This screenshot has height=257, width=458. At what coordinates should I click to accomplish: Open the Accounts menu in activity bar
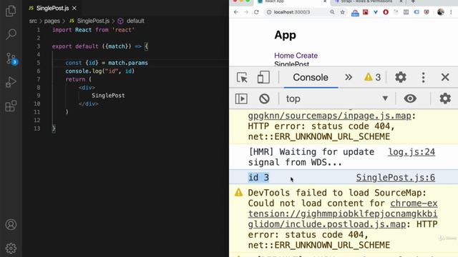click(x=11, y=225)
